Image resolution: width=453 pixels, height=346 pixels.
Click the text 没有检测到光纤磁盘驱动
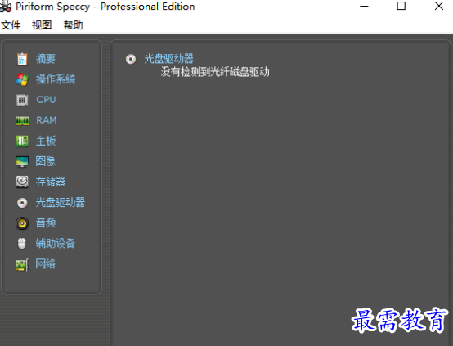point(215,72)
